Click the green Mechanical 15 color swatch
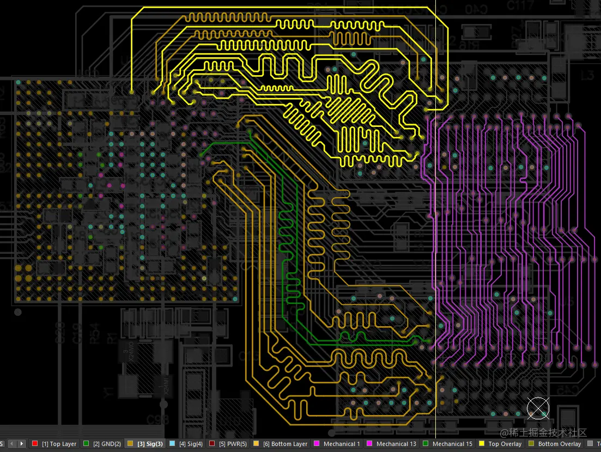The height and width of the screenshot is (452, 601). click(x=426, y=444)
